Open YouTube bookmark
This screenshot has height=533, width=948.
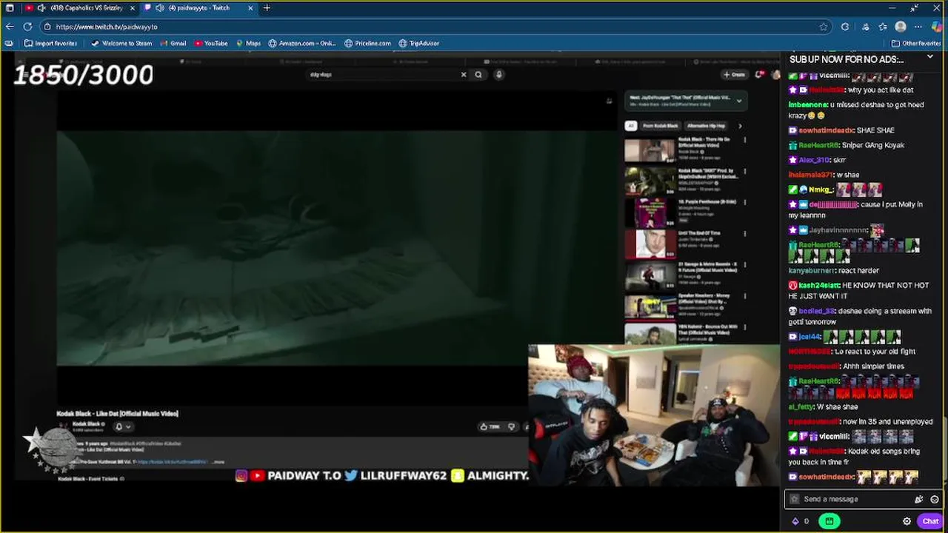(x=211, y=44)
